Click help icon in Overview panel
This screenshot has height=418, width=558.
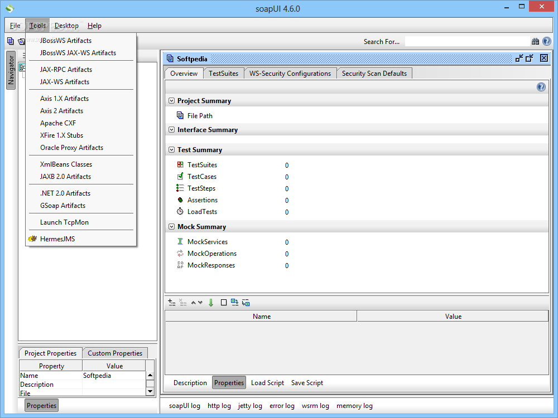(x=541, y=87)
